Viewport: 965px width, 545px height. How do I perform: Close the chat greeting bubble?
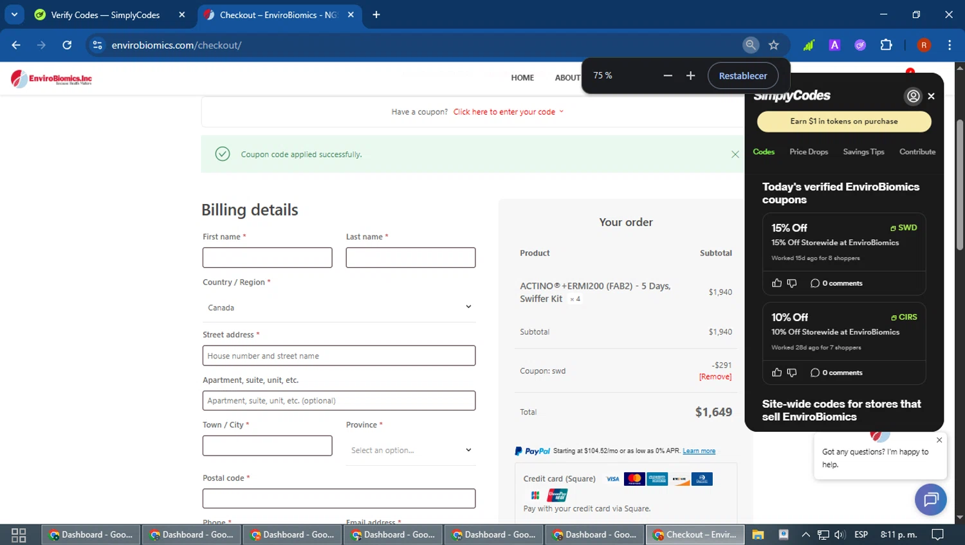pyautogui.click(x=939, y=440)
